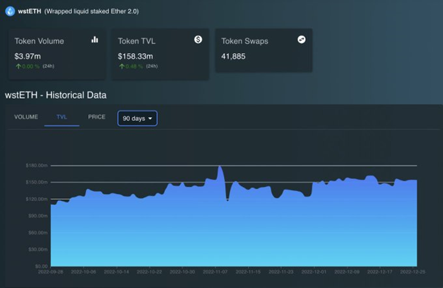
Task: Click the 2022-12-01 date label on axis
Action: [x=313, y=272]
